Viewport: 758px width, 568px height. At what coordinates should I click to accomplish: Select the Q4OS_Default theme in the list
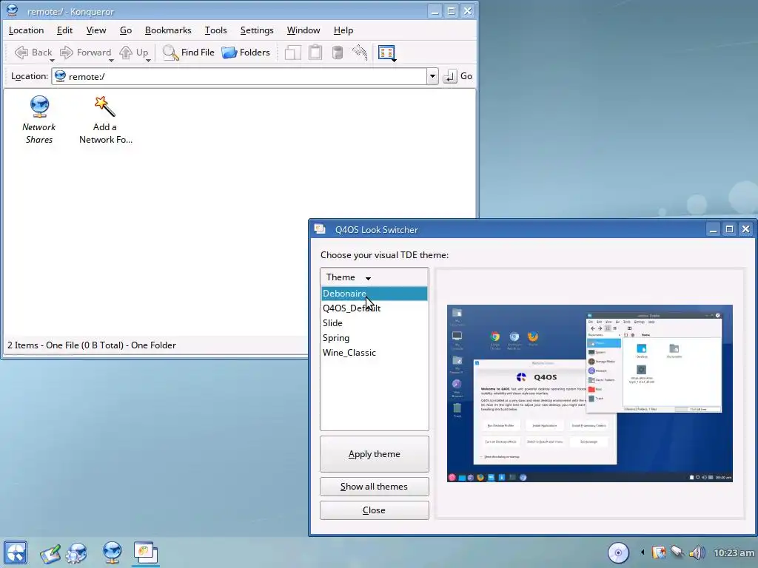tap(374, 308)
